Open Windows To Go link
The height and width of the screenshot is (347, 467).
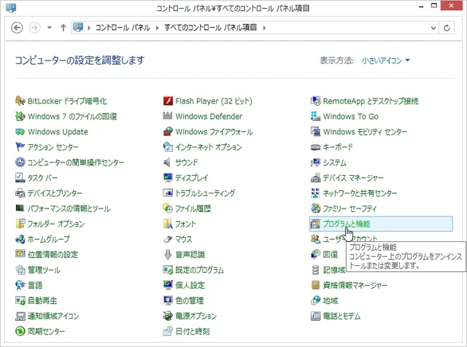[350, 117]
